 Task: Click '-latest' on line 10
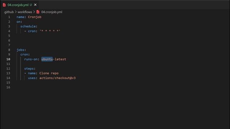coord(59,59)
